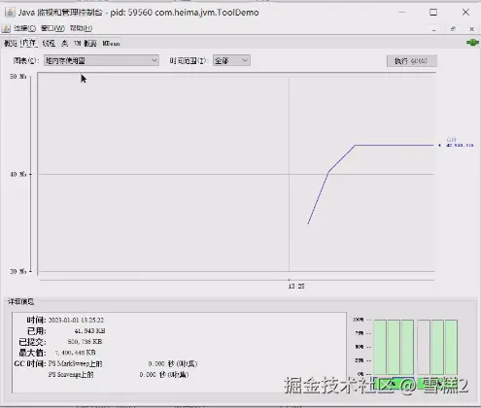Select the fifth memory pool bar
This screenshot has height=408, width=481.
coord(437,347)
